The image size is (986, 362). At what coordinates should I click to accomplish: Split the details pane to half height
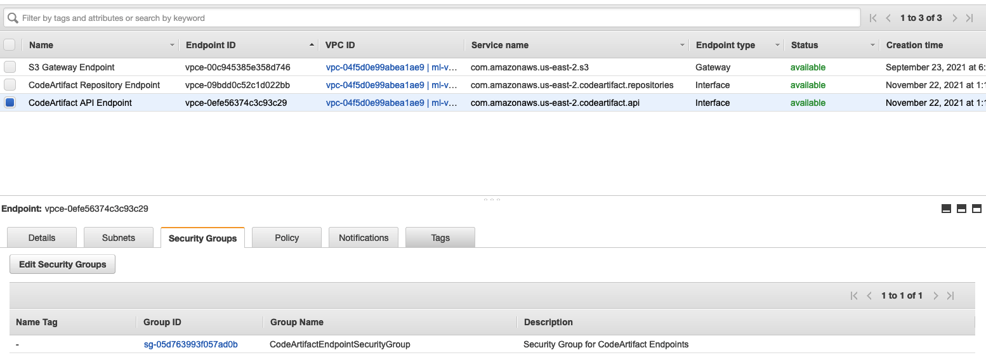click(961, 209)
